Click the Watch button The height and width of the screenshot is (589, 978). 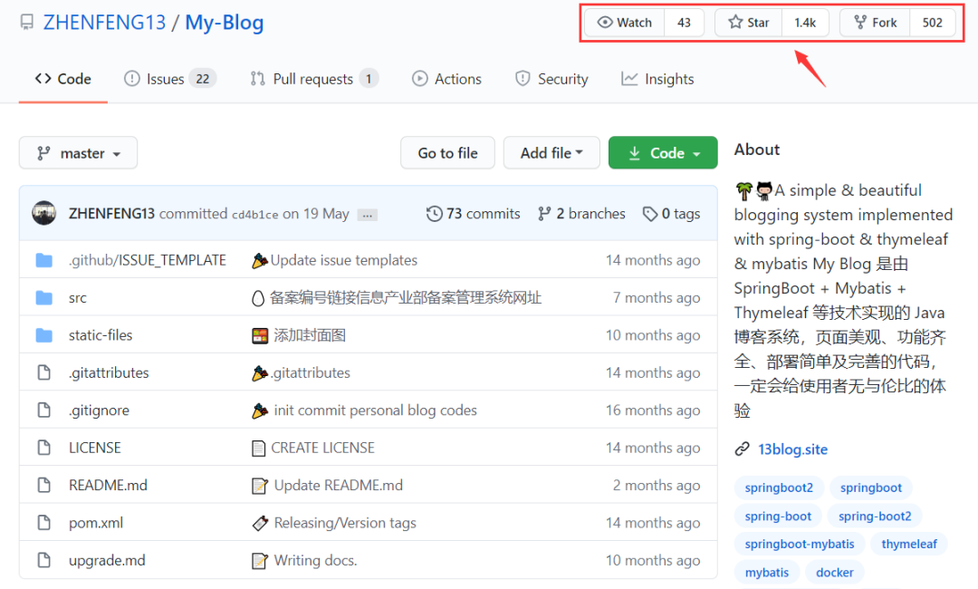[x=624, y=23]
